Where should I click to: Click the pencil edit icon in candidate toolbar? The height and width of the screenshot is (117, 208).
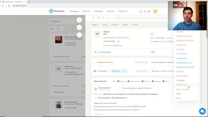(93, 18)
